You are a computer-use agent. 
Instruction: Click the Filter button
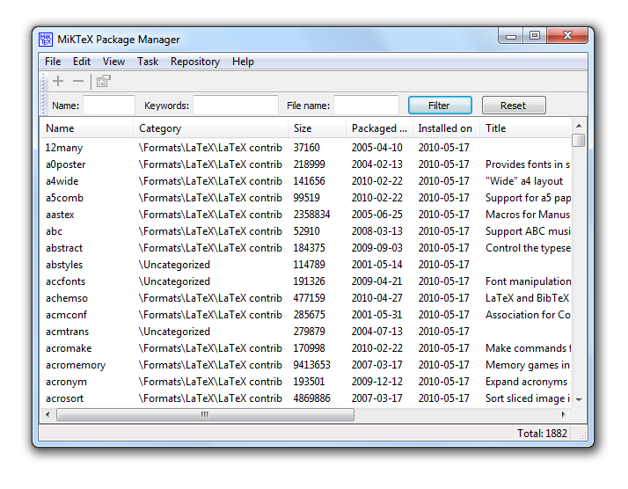click(440, 106)
